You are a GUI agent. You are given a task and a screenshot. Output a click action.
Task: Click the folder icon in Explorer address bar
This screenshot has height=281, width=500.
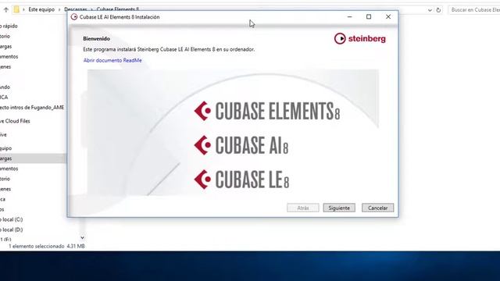[x=16, y=9]
